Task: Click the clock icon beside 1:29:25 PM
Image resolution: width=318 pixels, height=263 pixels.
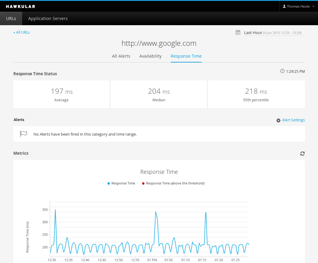Action: [x=282, y=71]
